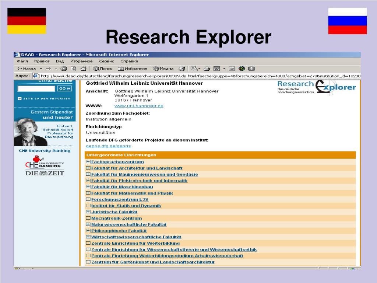Viewport: 377px width, 283px height.
Task: Open the Вид menu
Action: click(x=60, y=61)
